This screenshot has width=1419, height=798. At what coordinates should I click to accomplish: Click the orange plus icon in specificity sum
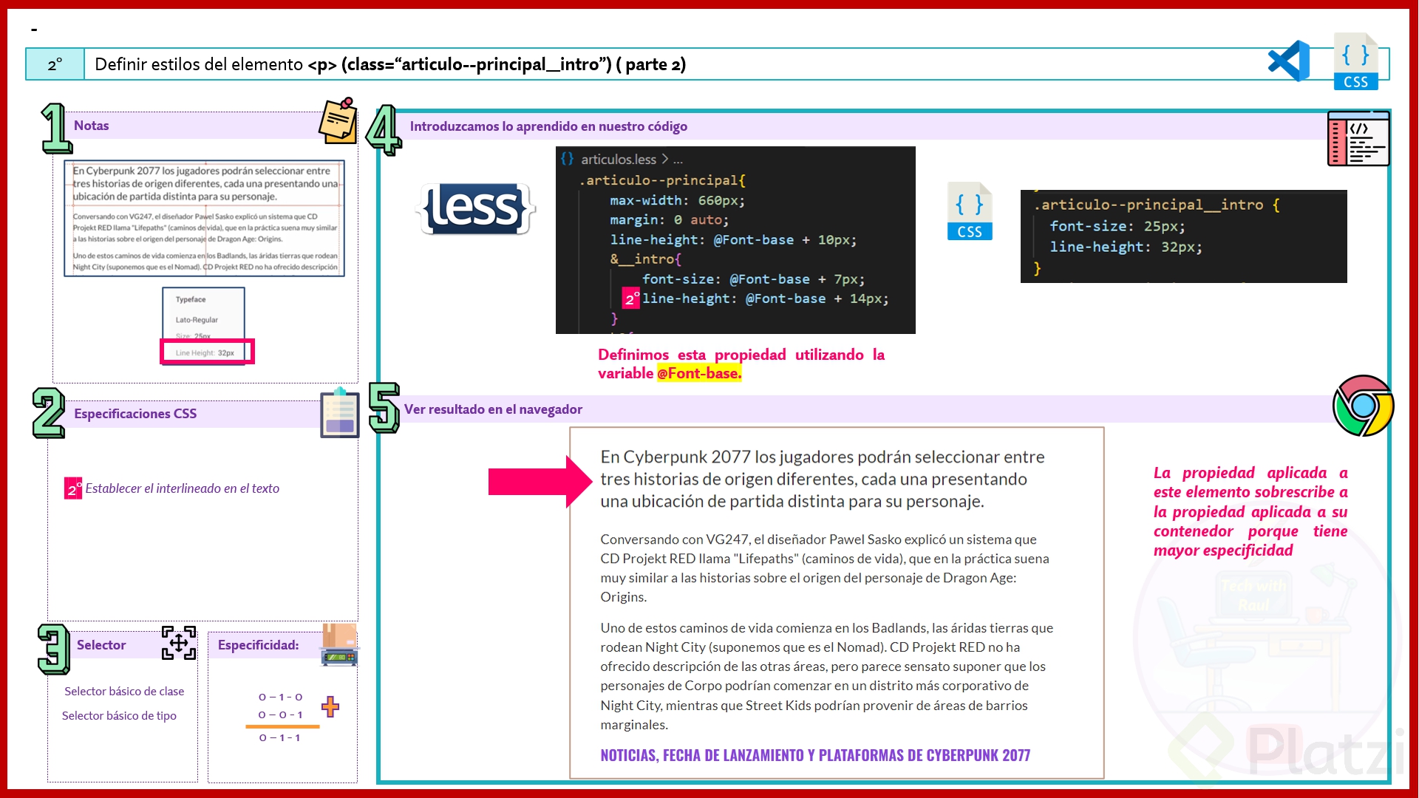330,706
